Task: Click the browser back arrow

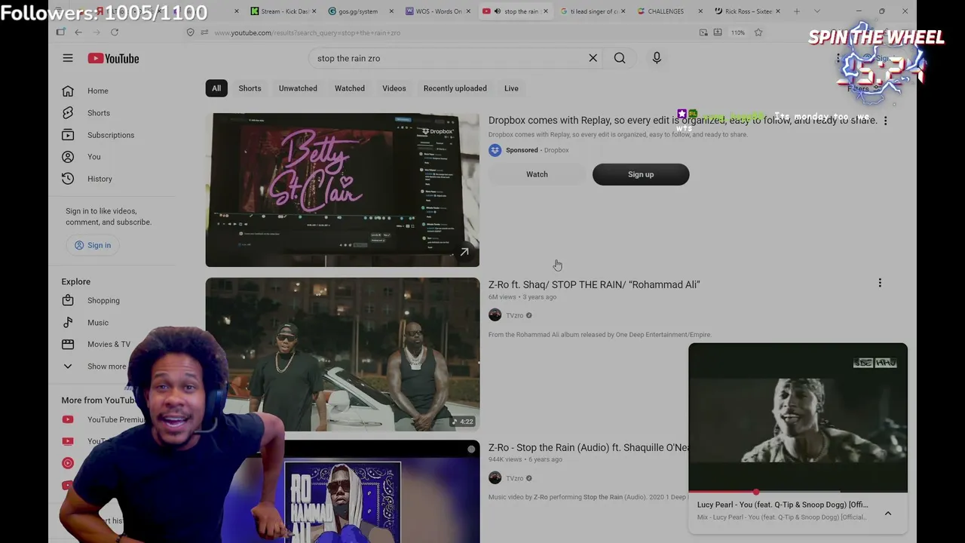Action: (x=78, y=32)
